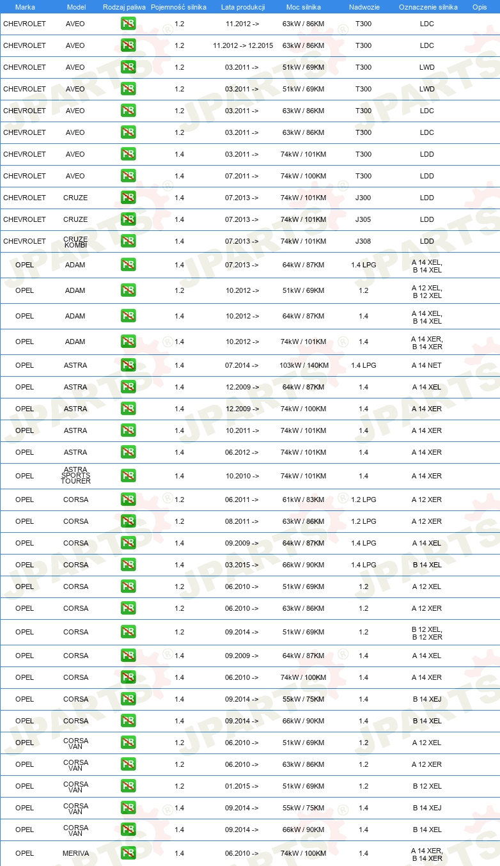The width and height of the screenshot is (500, 866).
Task: Click fuel icon for Corsa 55kW B 14 XEJ row
Action: [x=129, y=699]
